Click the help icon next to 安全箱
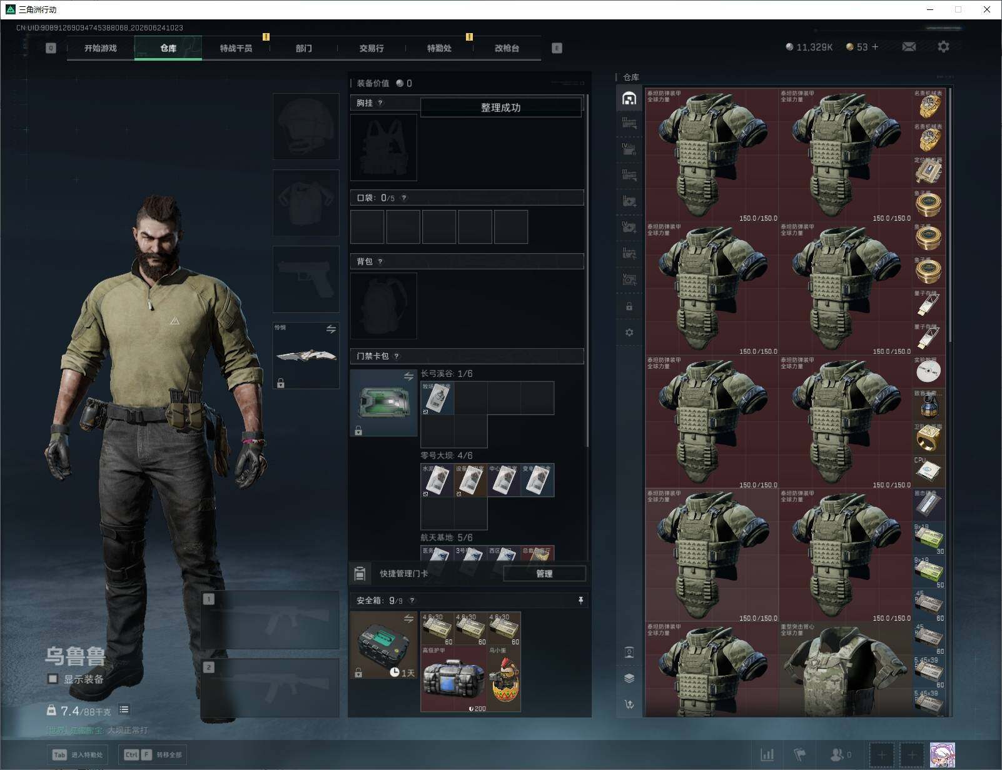 412,601
